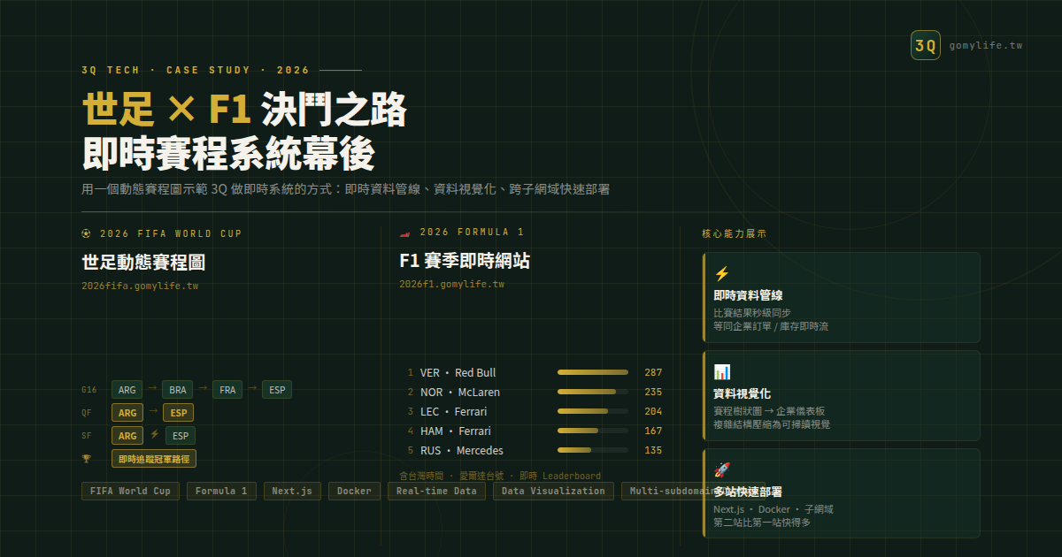The height and width of the screenshot is (557, 1062).
Task: Click the VER Red Bull points bar
Action: click(x=593, y=372)
